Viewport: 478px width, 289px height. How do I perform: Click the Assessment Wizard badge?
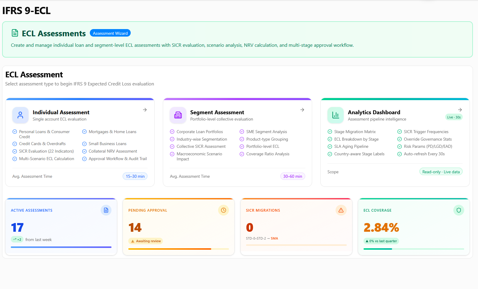[110, 33]
